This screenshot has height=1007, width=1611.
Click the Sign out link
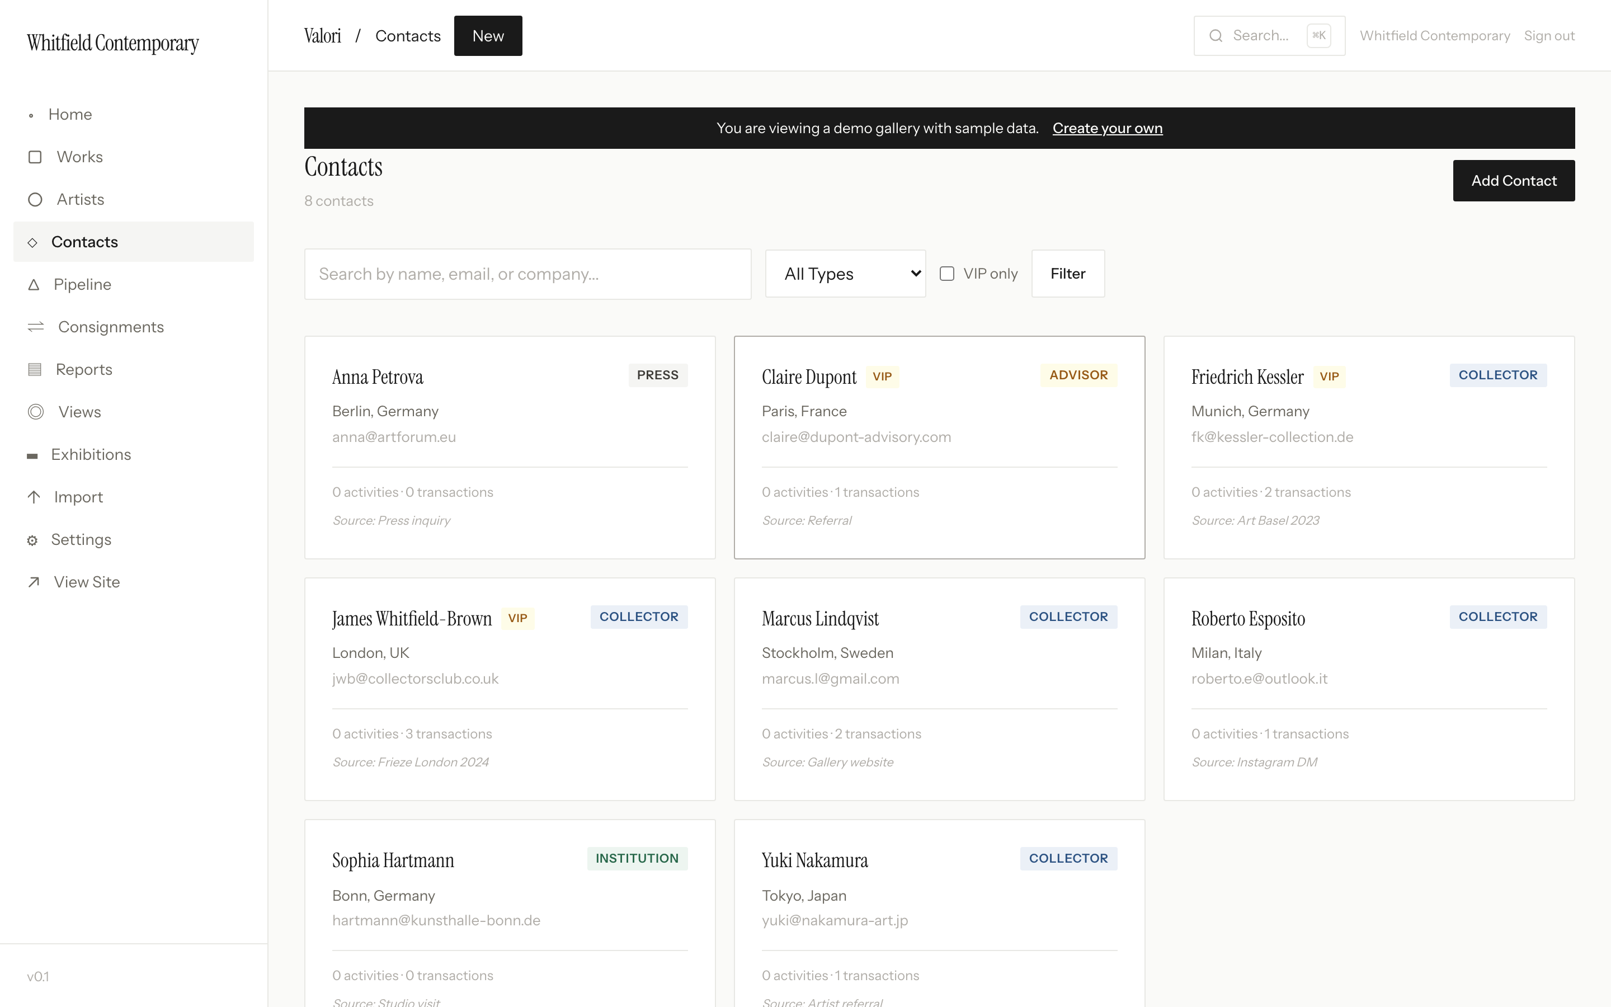point(1548,36)
